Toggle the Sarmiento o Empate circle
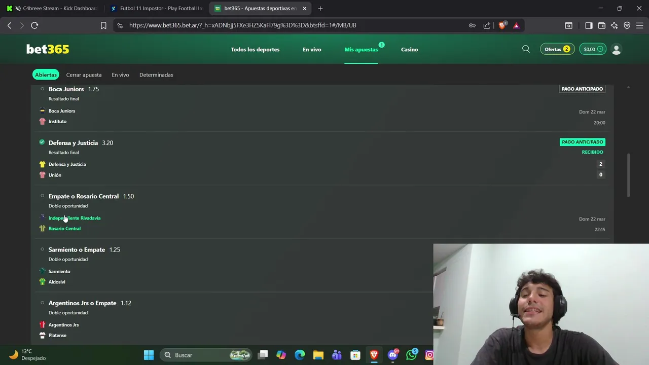649x365 pixels. click(42, 249)
